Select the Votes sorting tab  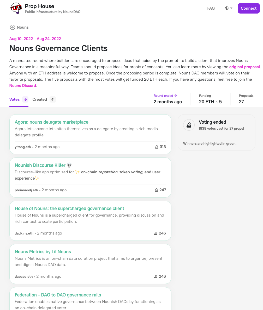pos(14,99)
